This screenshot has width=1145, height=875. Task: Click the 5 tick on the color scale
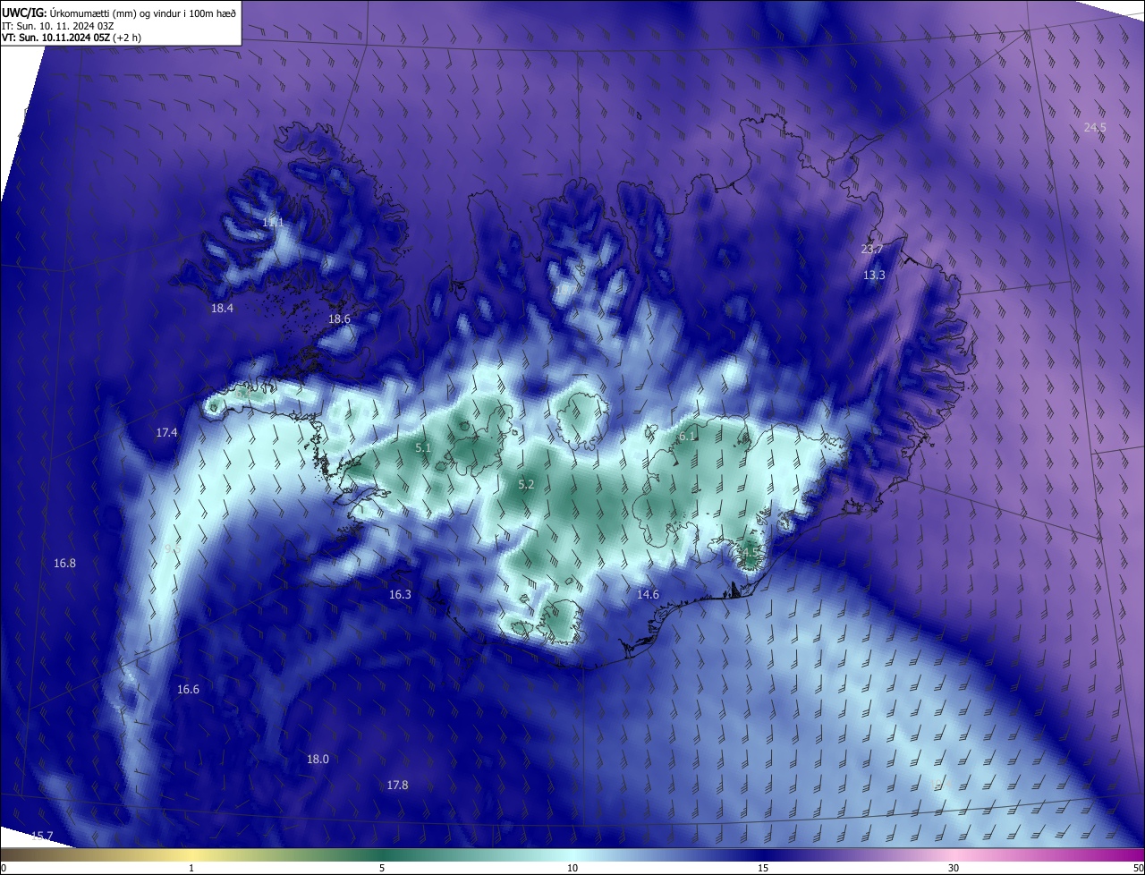pyautogui.click(x=382, y=868)
